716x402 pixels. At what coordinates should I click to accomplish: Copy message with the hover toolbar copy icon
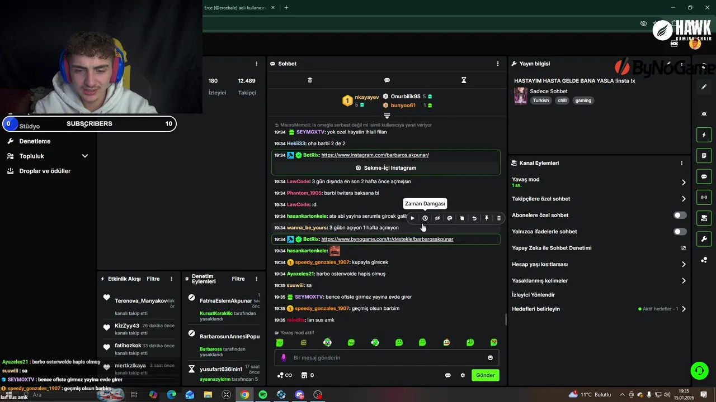(x=462, y=218)
